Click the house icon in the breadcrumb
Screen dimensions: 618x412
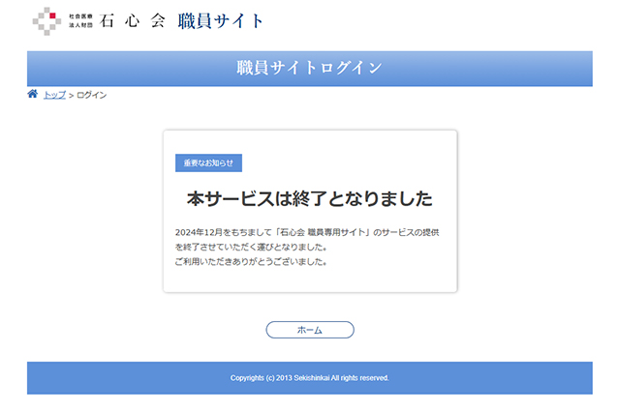click(x=33, y=95)
